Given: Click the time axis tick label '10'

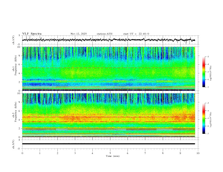Looking at the screenshot, I should pos(198,153).
